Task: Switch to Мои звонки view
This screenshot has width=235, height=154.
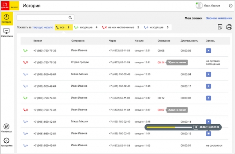Action: (193, 18)
